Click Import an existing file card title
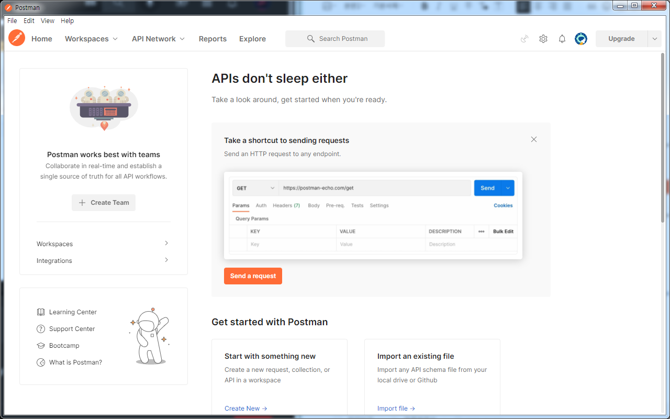Screen dimensions: 670x419 416,356
